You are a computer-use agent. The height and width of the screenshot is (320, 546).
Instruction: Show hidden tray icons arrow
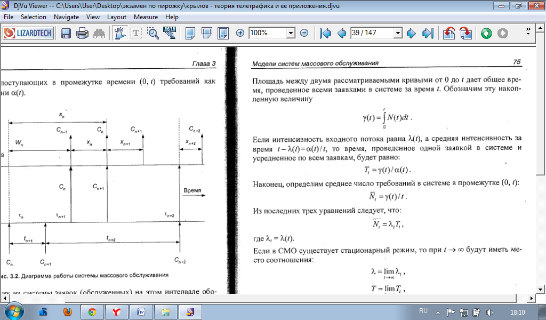point(438,313)
